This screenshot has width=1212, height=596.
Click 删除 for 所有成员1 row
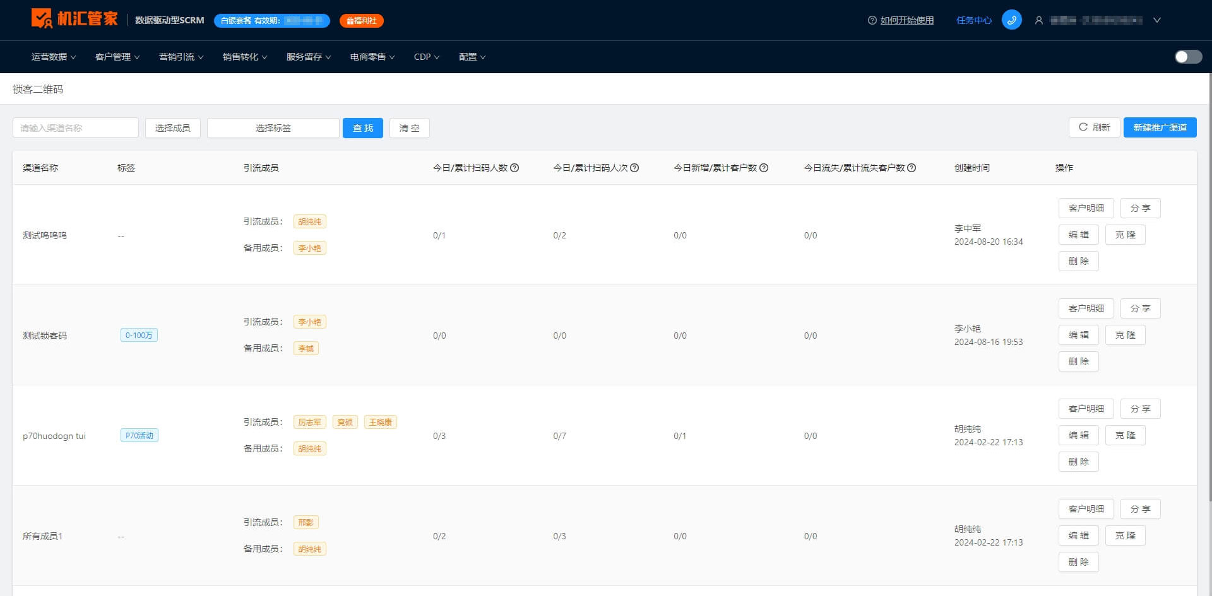[1079, 562]
